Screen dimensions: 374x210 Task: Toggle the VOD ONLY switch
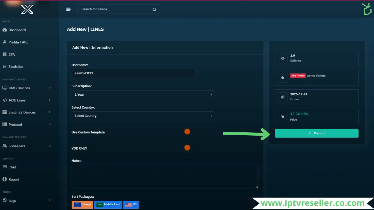187,148
